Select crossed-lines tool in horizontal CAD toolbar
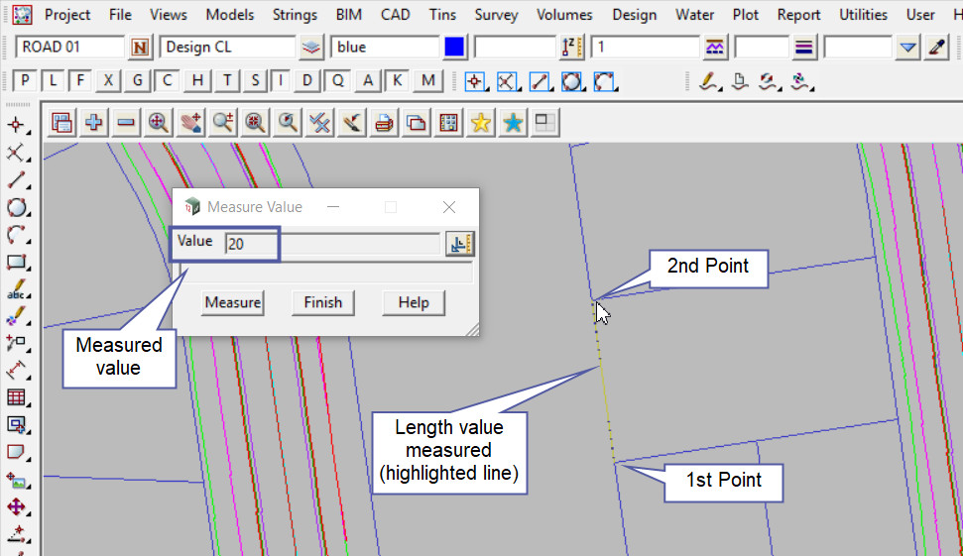The width and height of the screenshot is (963, 556). point(508,81)
